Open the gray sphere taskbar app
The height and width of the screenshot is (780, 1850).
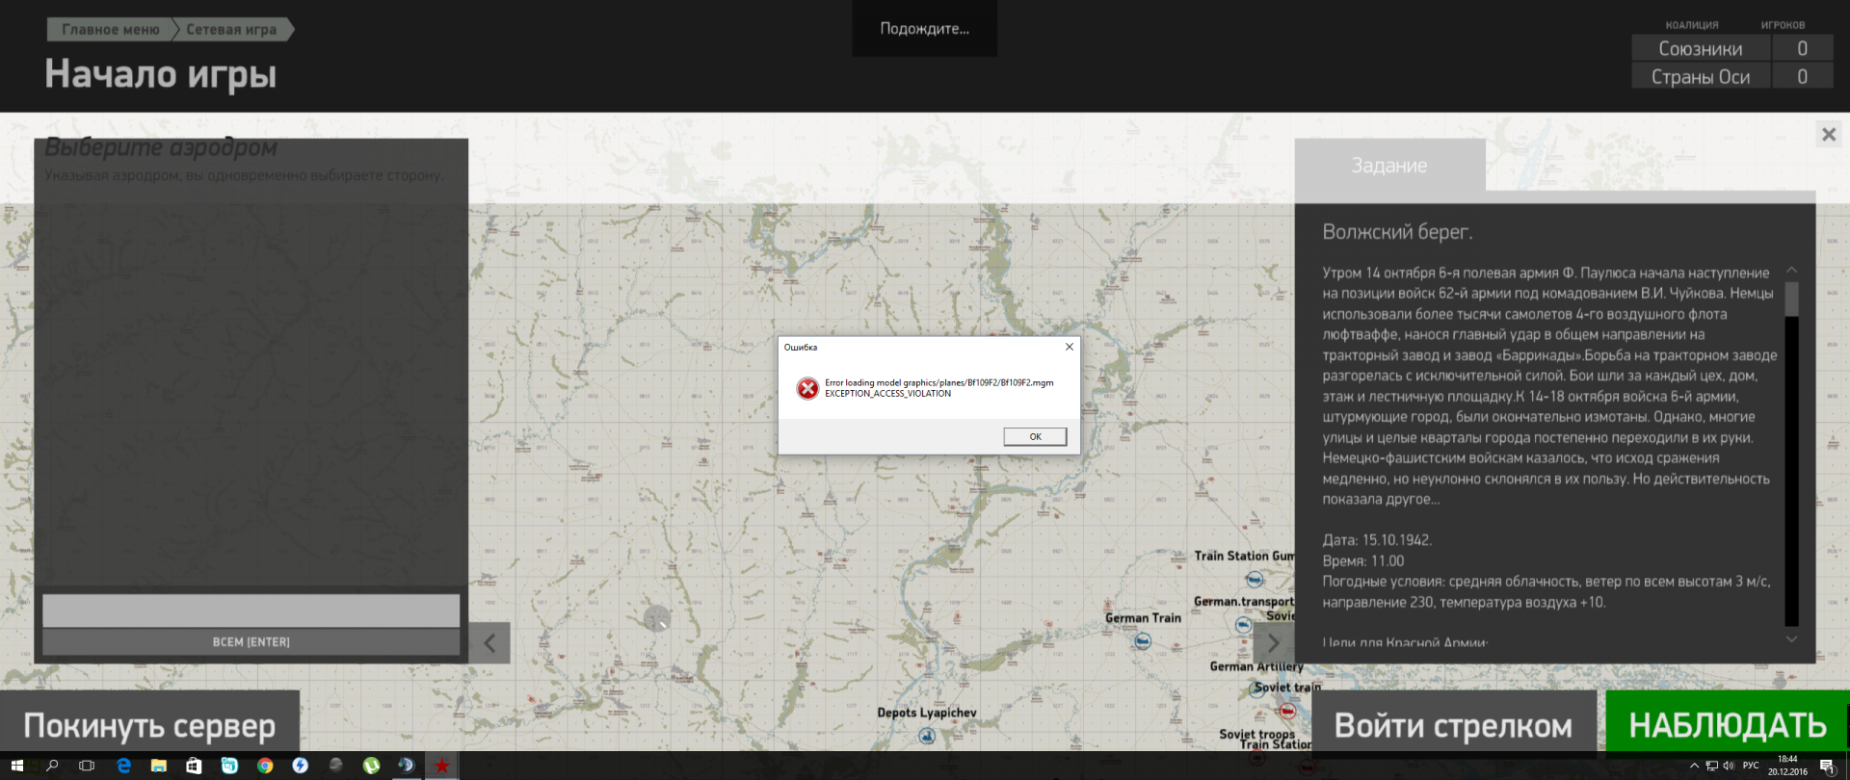pos(335,766)
